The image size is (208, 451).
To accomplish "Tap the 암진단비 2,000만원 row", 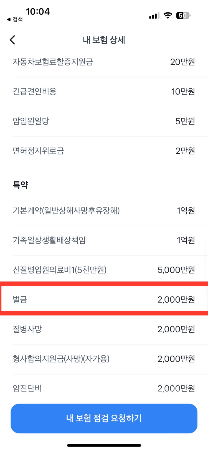I will pos(104,389).
